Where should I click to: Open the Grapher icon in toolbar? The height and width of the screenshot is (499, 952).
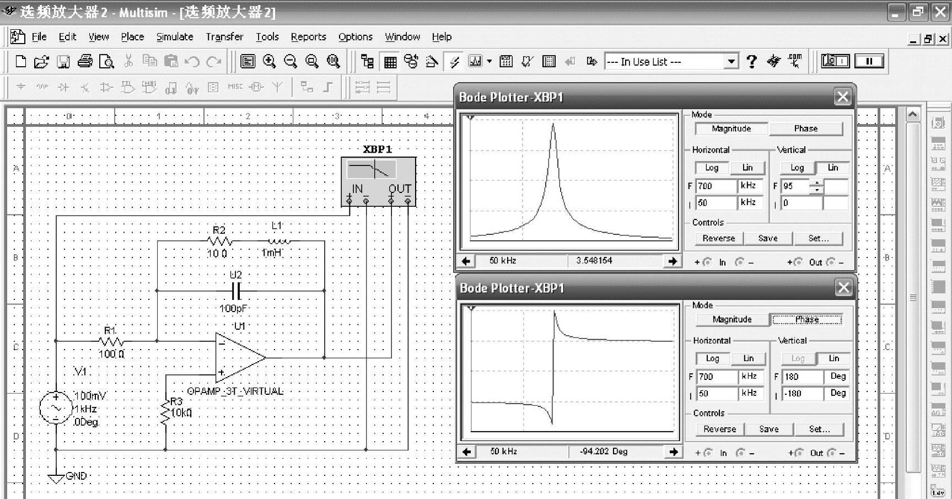475,62
